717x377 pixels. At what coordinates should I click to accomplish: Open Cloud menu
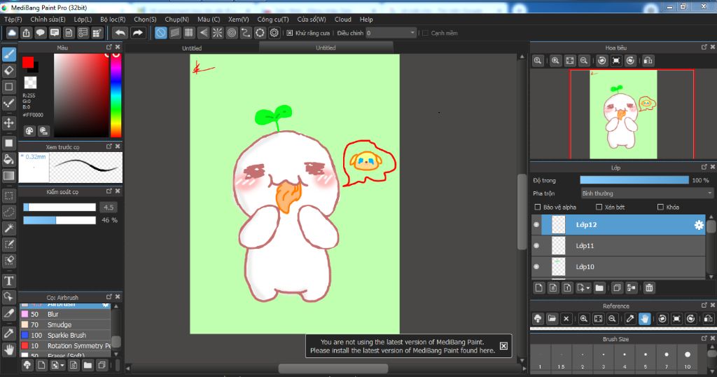[343, 19]
